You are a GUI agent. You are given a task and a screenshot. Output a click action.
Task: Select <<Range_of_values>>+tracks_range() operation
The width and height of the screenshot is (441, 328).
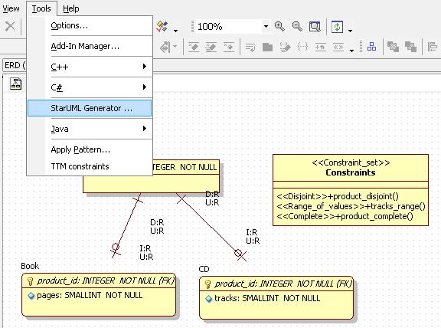pyautogui.click(x=351, y=206)
